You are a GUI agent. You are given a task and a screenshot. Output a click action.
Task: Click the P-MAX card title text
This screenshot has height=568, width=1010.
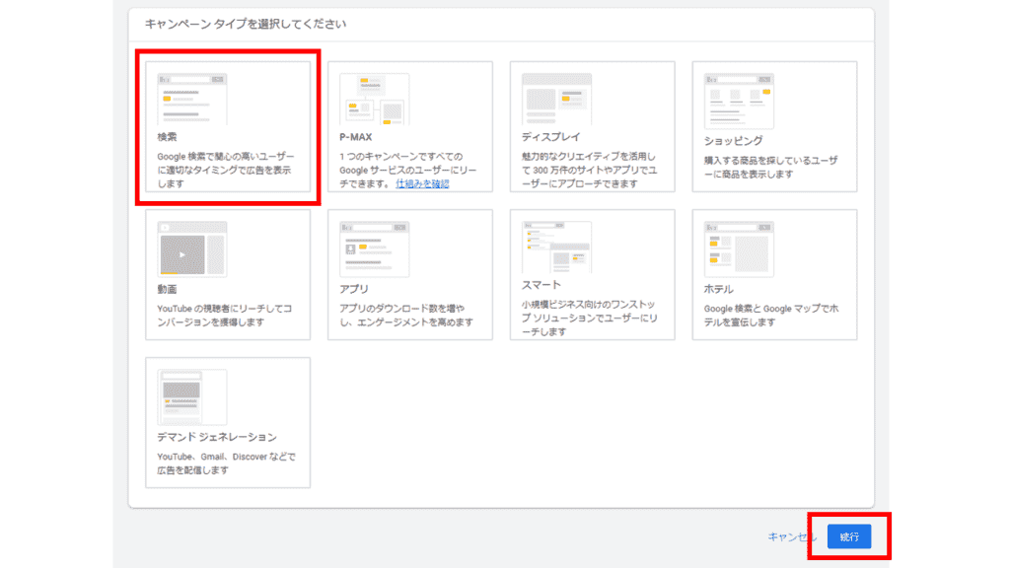pyautogui.click(x=355, y=137)
